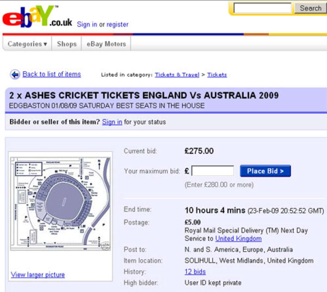327x292 pixels.
Task: Open the register link
Action: point(118,24)
